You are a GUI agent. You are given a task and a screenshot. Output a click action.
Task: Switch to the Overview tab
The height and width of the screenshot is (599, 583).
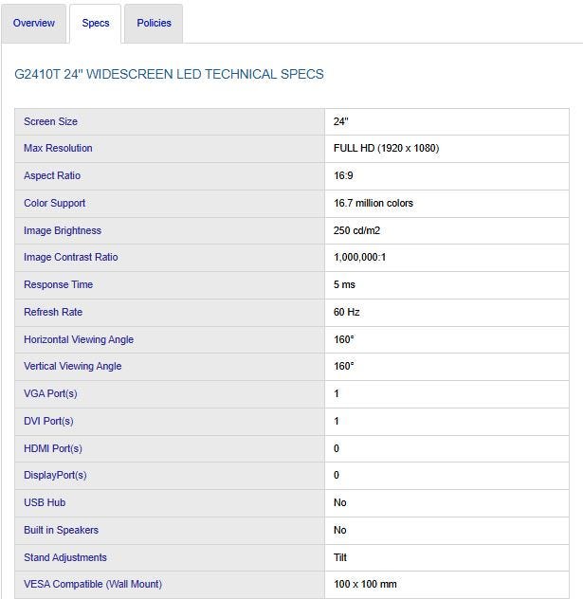pyautogui.click(x=34, y=23)
